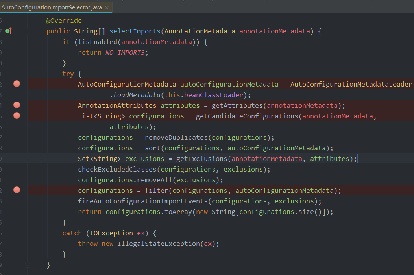Click getCandidateConfigurations method call
This screenshot has height=275, width=414.
247,116
